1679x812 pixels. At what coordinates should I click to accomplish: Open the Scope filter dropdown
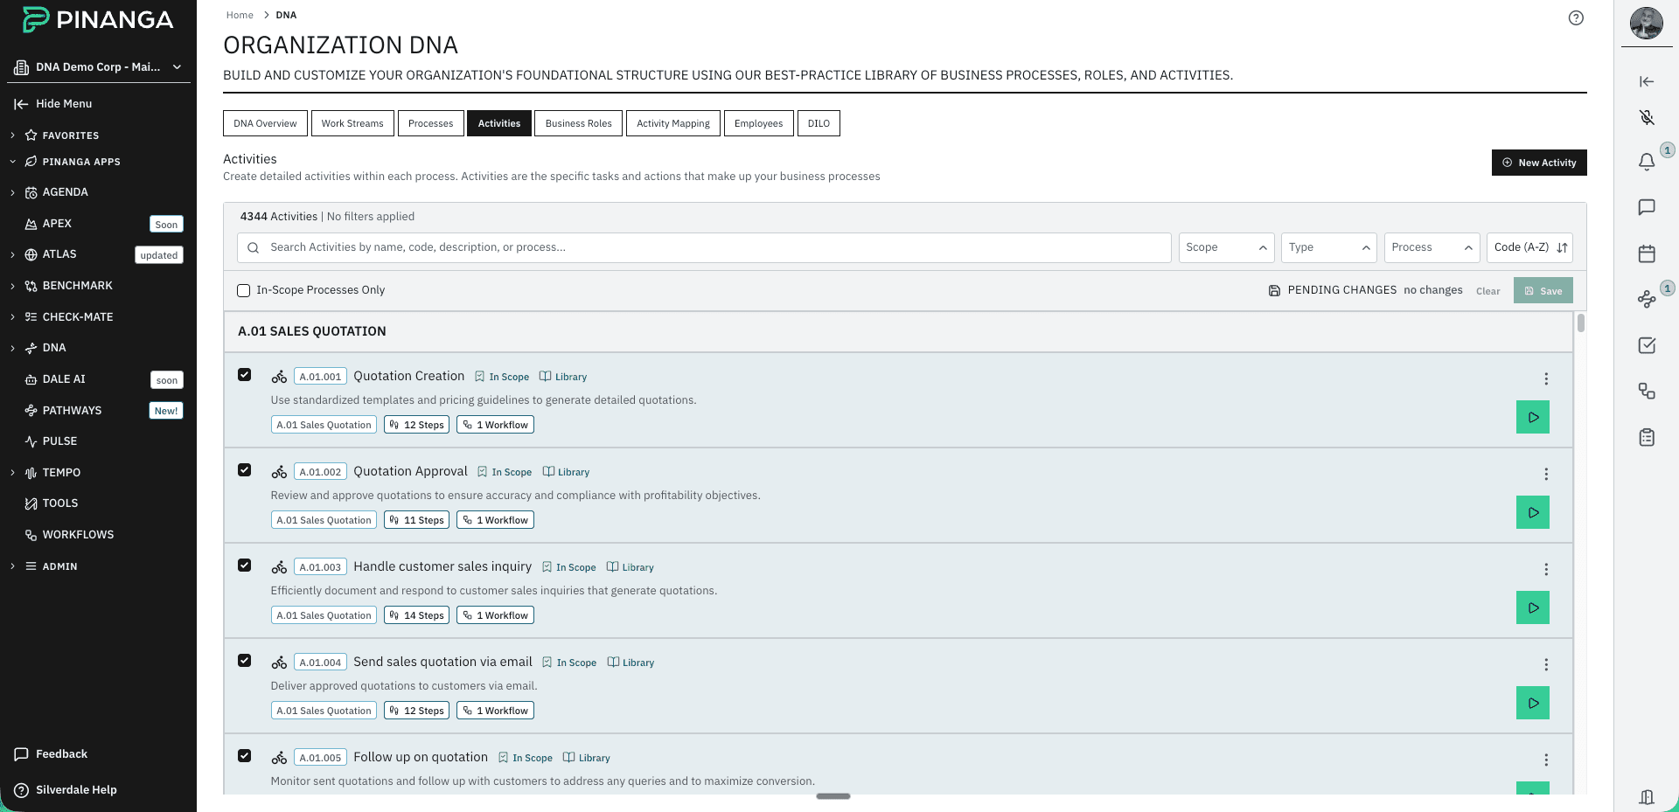[x=1226, y=247]
